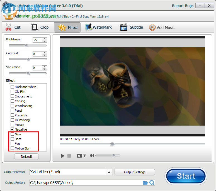
Task: Increase Saturation with the up stepper arrow
Action: coord(44,67)
